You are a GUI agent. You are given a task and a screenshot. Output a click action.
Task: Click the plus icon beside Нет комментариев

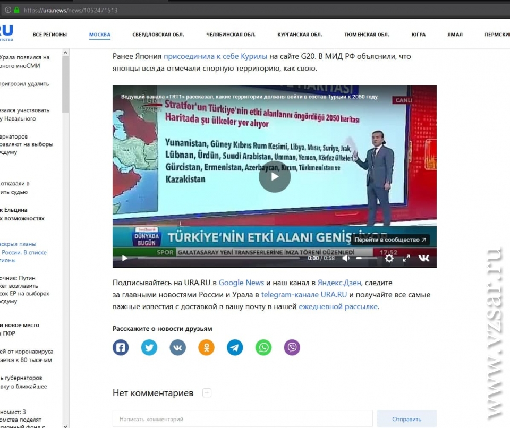[x=207, y=393]
